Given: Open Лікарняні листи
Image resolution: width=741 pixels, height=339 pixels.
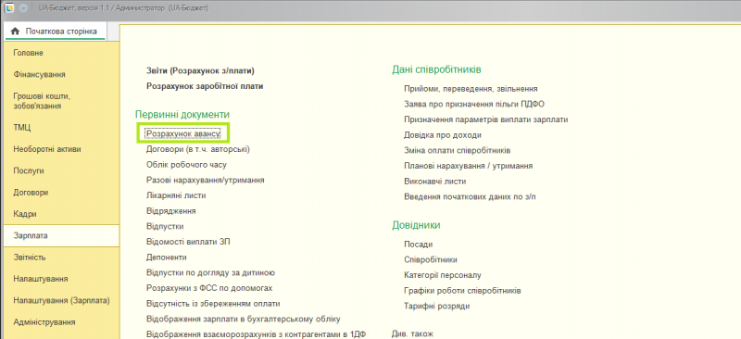Looking at the screenshot, I should click(x=176, y=195).
